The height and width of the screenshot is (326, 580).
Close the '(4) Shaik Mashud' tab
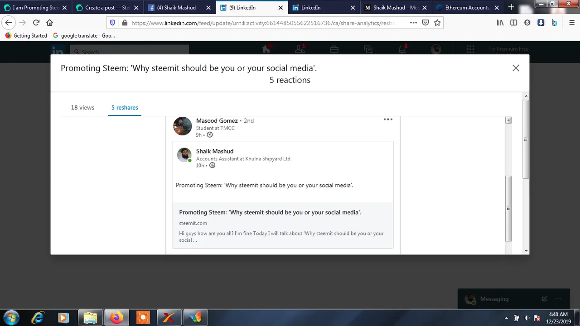[x=208, y=8]
